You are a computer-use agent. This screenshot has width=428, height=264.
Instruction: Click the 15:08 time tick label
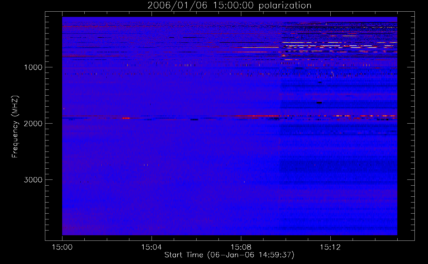(x=241, y=247)
